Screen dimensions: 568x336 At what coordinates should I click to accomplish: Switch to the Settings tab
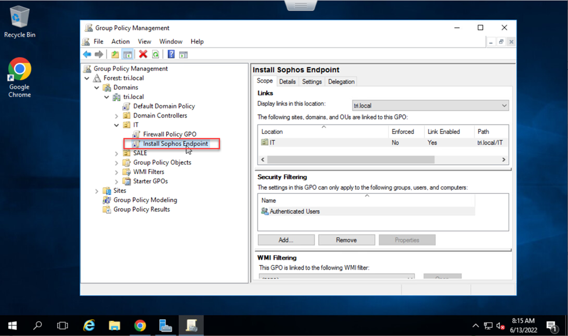[312, 82]
